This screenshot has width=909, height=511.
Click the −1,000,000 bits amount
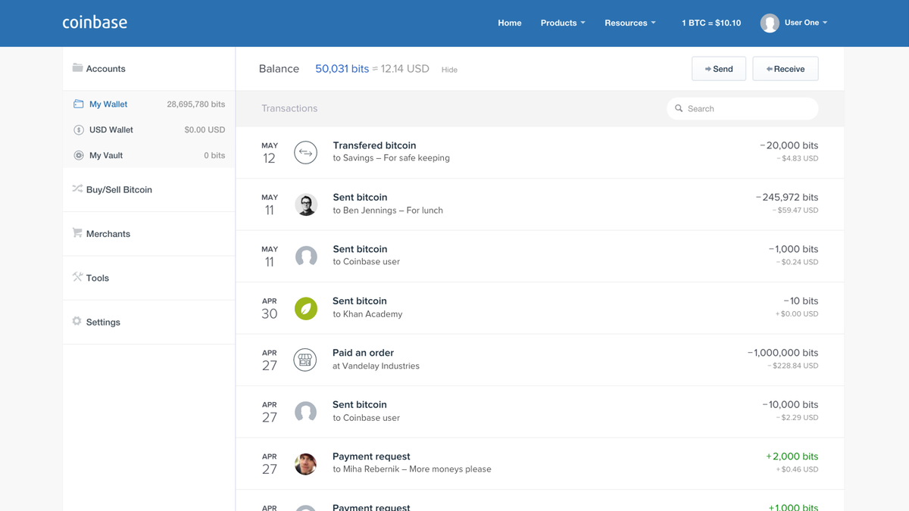coord(783,353)
